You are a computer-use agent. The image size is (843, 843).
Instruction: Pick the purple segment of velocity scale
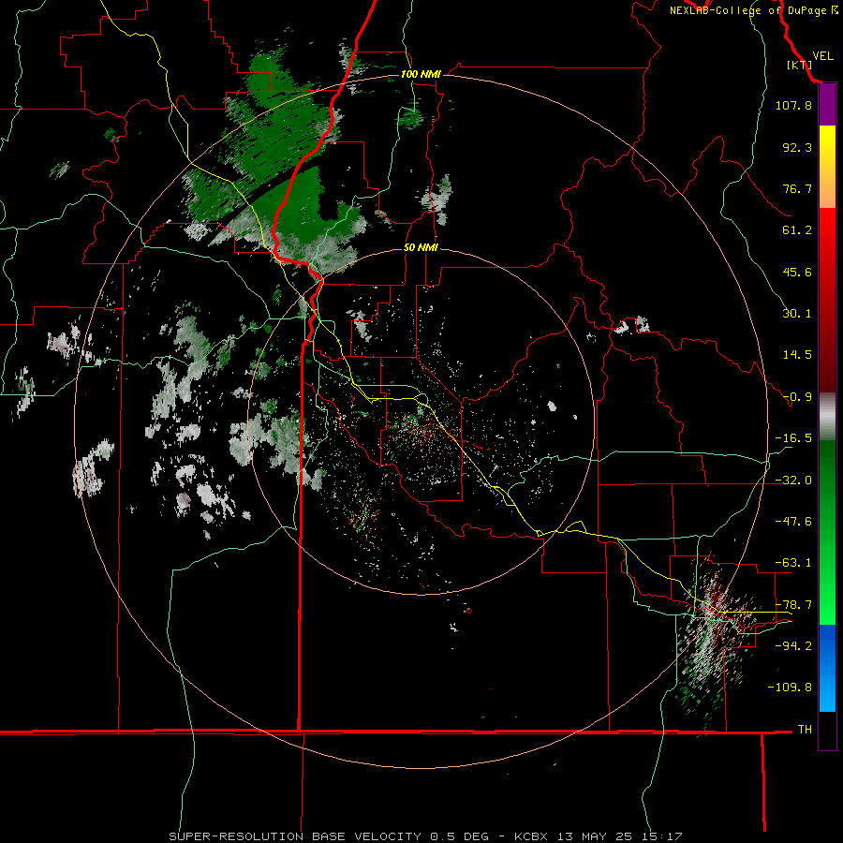[x=827, y=104]
